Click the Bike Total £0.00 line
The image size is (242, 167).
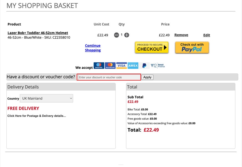tap(138, 109)
